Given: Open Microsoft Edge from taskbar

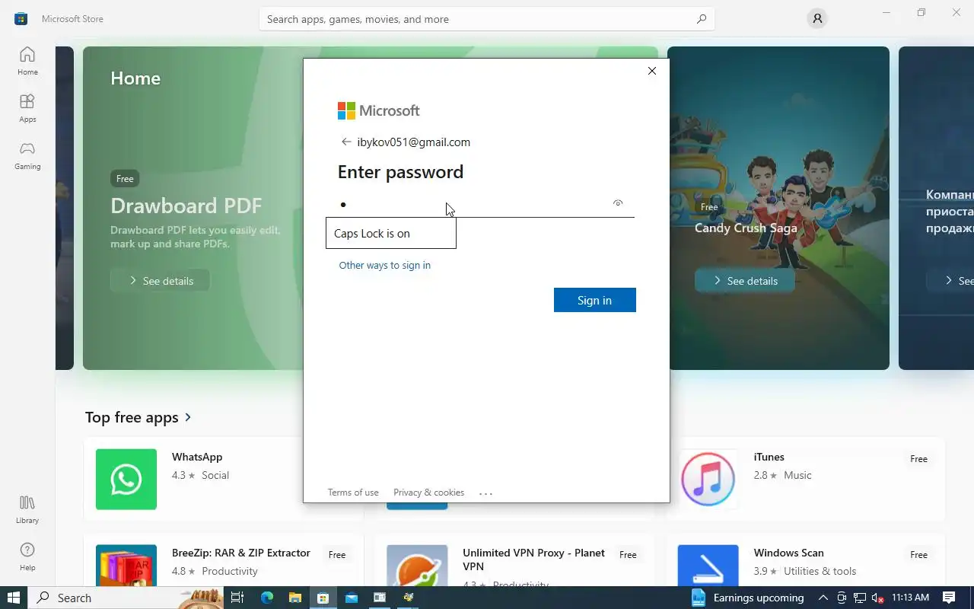Looking at the screenshot, I should (266, 598).
